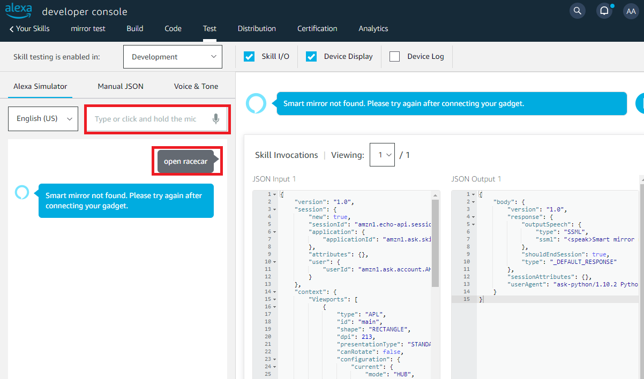Open the notifications bell
The image size is (644, 379).
point(604,11)
